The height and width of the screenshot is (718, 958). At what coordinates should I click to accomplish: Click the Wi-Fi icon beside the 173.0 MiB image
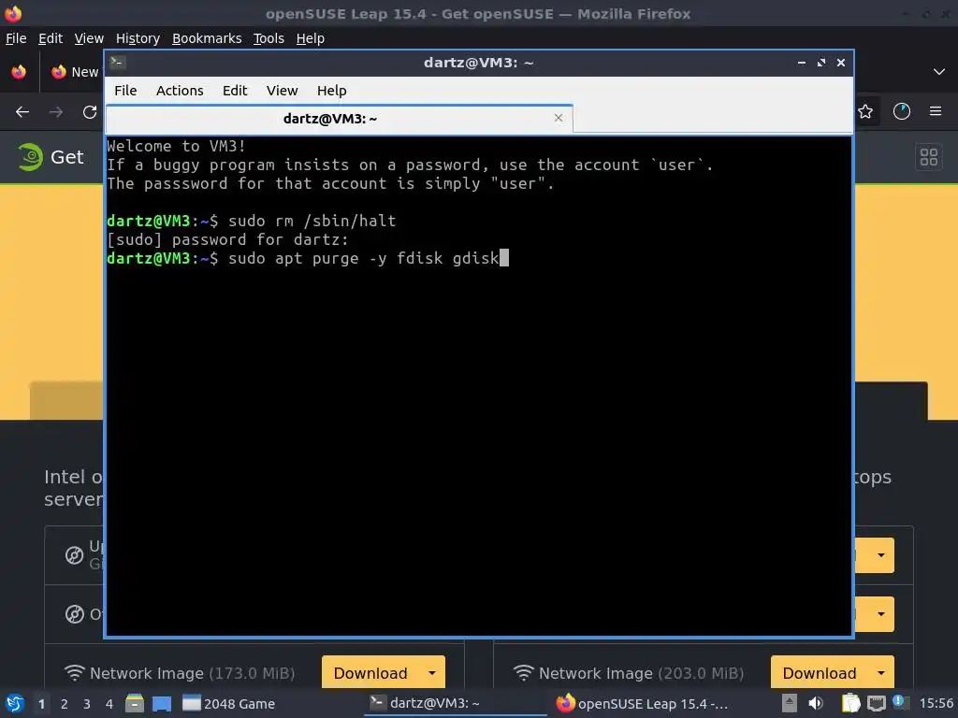pos(75,673)
